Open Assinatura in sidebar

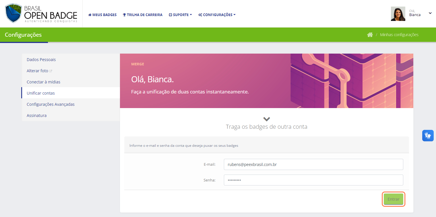tap(71, 116)
